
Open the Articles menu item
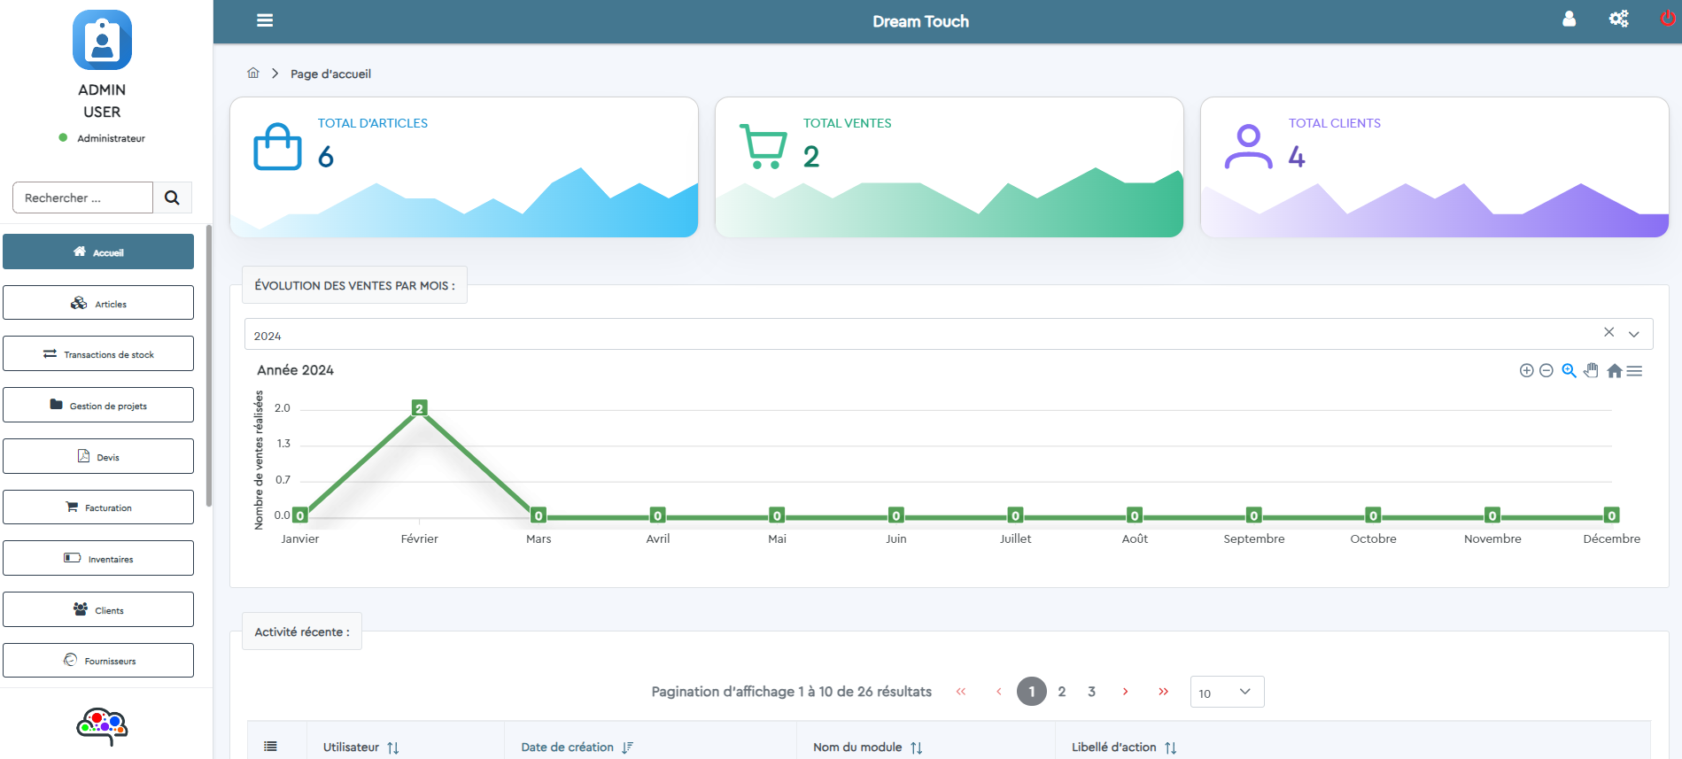(x=98, y=303)
